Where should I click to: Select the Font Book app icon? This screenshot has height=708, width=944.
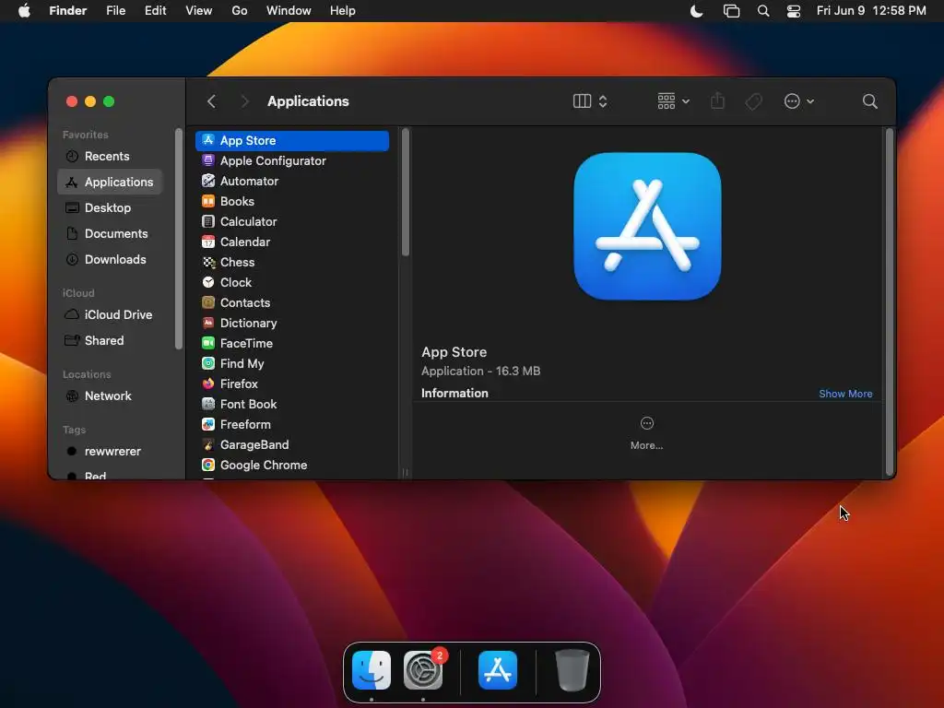[x=208, y=404]
